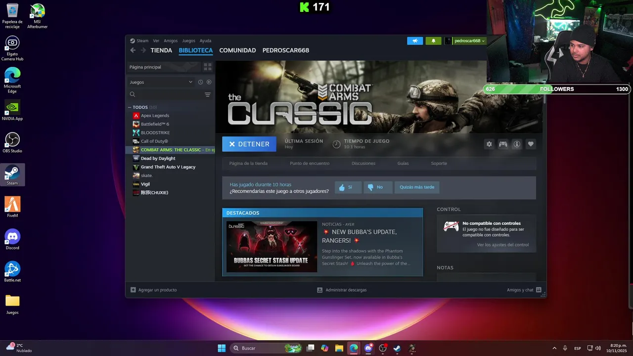Open Amigos menu
Image resolution: width=633 pixels, height=356 pixels.
point(171,41)
